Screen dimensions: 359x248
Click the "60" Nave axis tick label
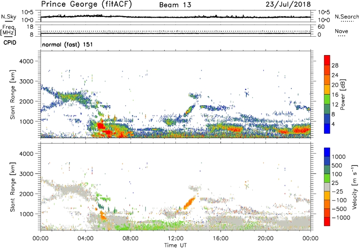pyautogui.click(x=321, y=27)
